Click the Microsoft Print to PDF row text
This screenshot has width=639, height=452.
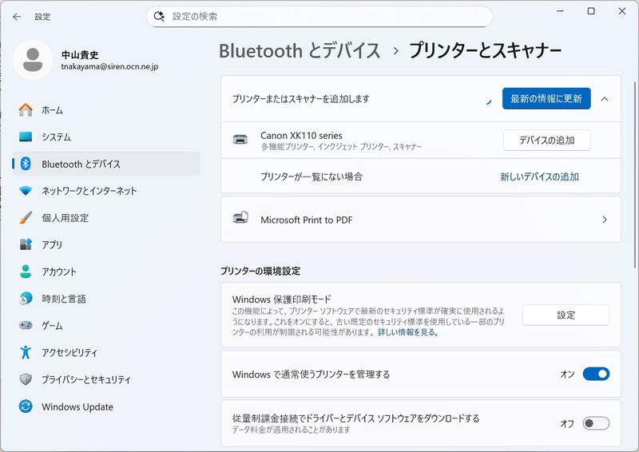point(306,220)
